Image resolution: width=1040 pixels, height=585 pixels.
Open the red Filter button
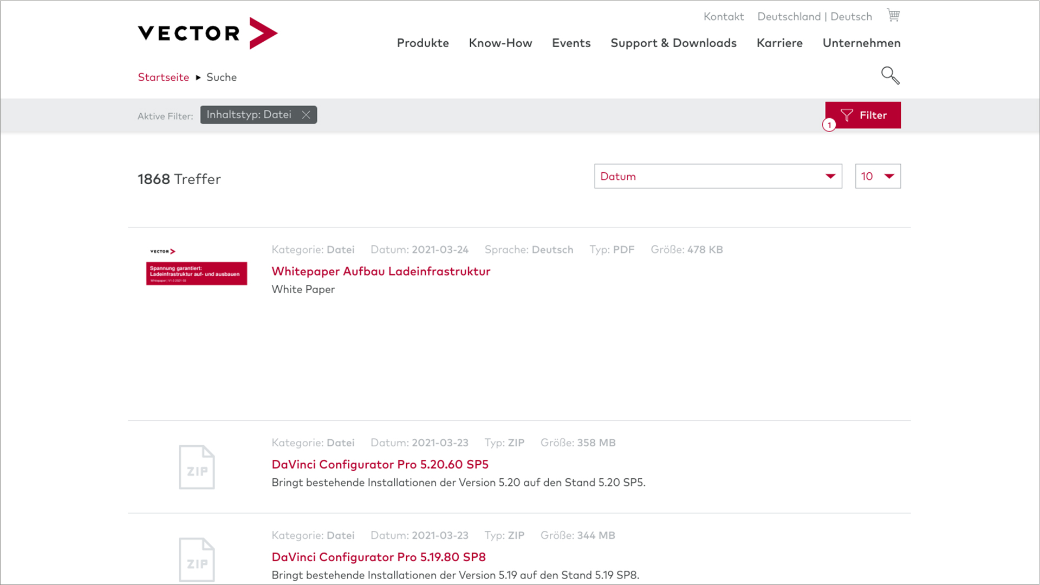tap(863, 115)
